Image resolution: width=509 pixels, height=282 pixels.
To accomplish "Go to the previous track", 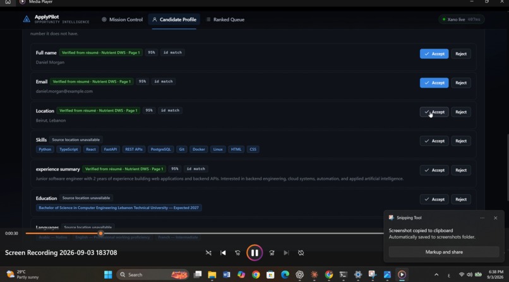I will (223, 253).
